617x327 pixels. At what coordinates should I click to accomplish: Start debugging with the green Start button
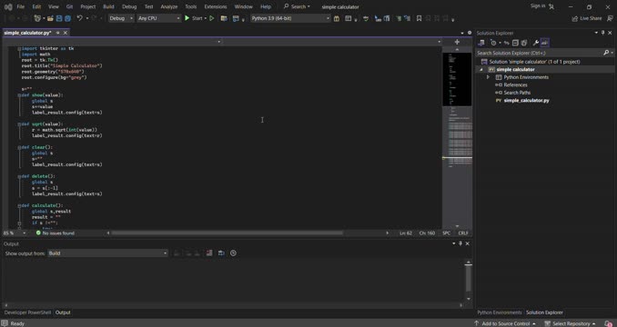coord(194,18)
